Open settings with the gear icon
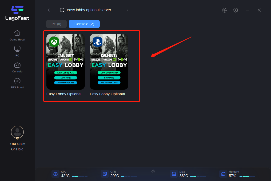 236,10
